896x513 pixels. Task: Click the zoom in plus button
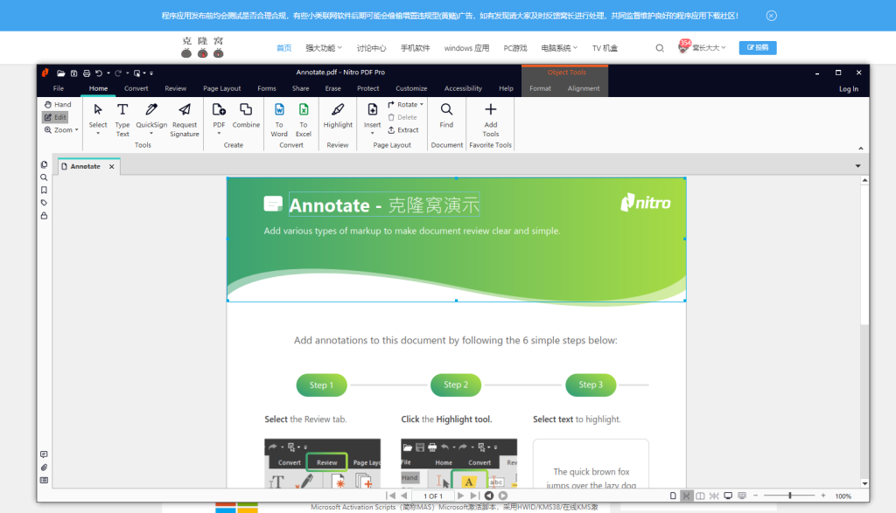pyautogui.click(x=822, y=496)
